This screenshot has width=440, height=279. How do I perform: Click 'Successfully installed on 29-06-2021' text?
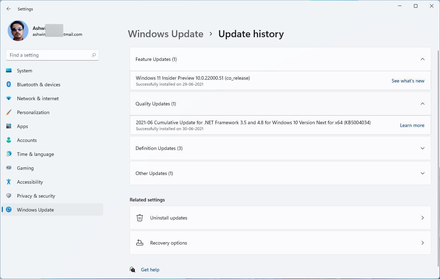170,84
